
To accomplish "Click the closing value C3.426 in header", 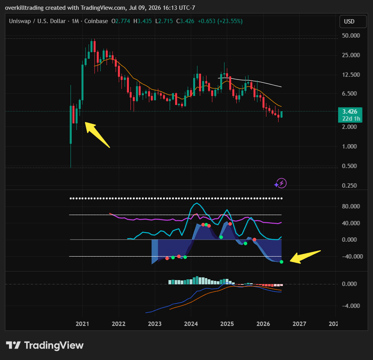I will [x=185, y=21].
